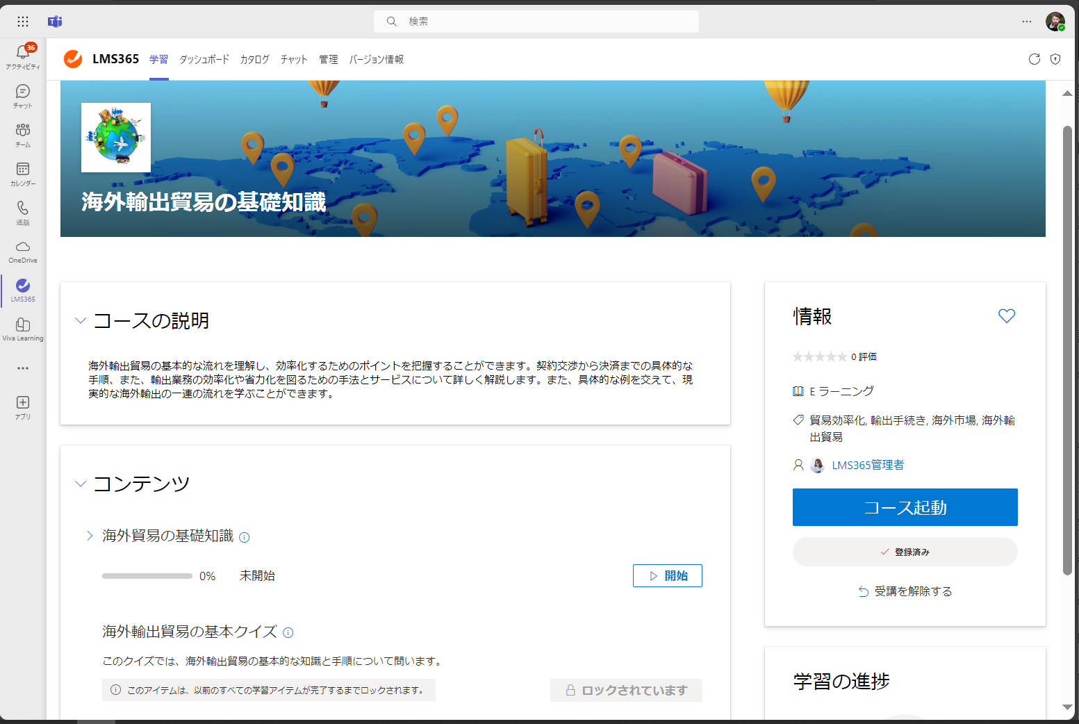Image resolution: width=1079 pixels, height=724 pixels.
Task: Click the LMS365 orange logo
Action: (73, 59)
